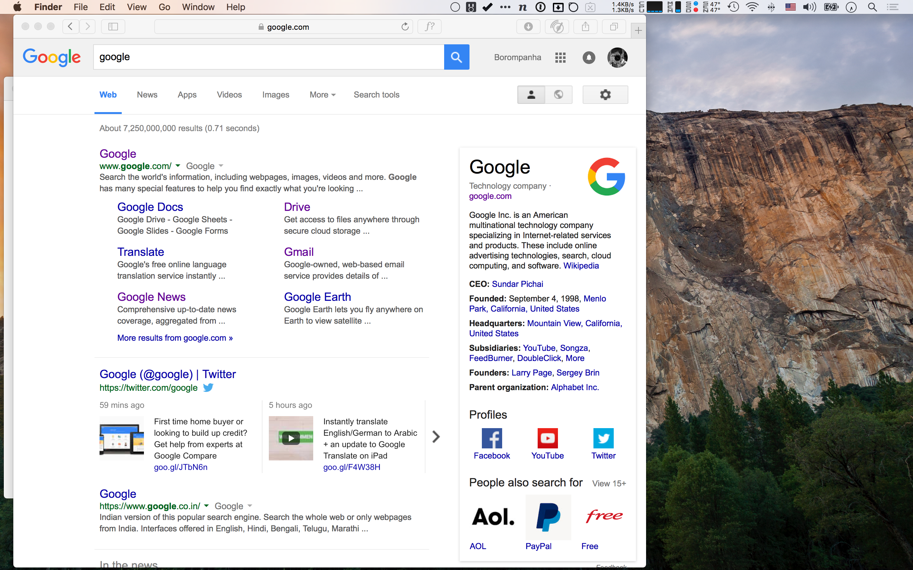Open the Finder View menu

tap(136, 7)
